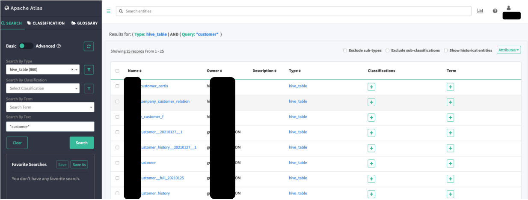Add classification to customer_certis row
528x200 pixels.
point(371,87)
